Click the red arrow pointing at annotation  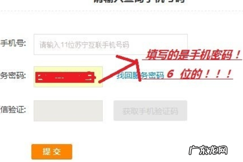tap(120, 68)
